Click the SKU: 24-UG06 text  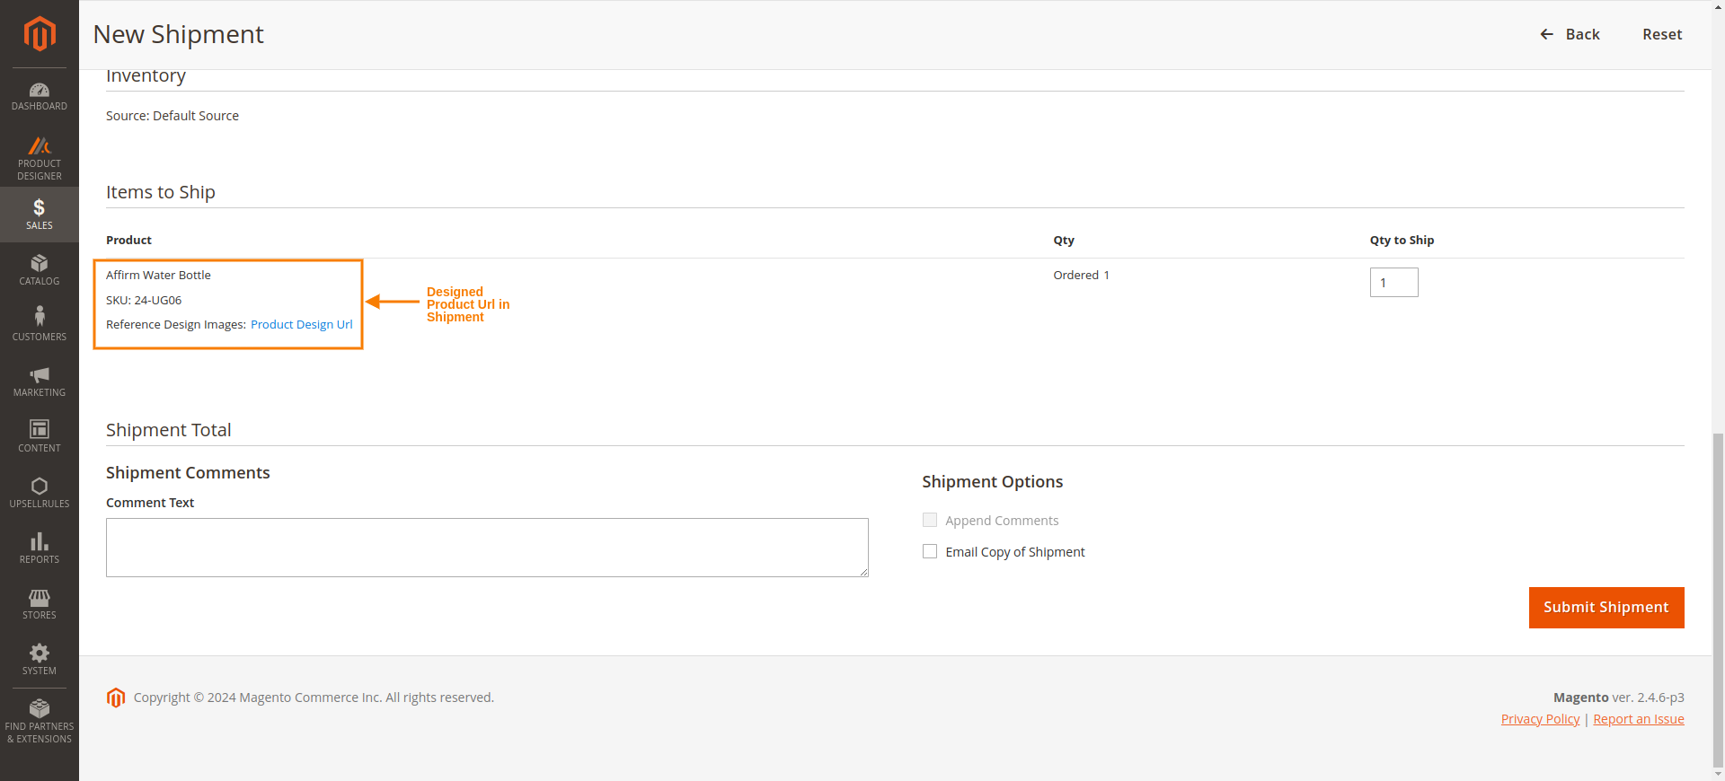(144, 300)
